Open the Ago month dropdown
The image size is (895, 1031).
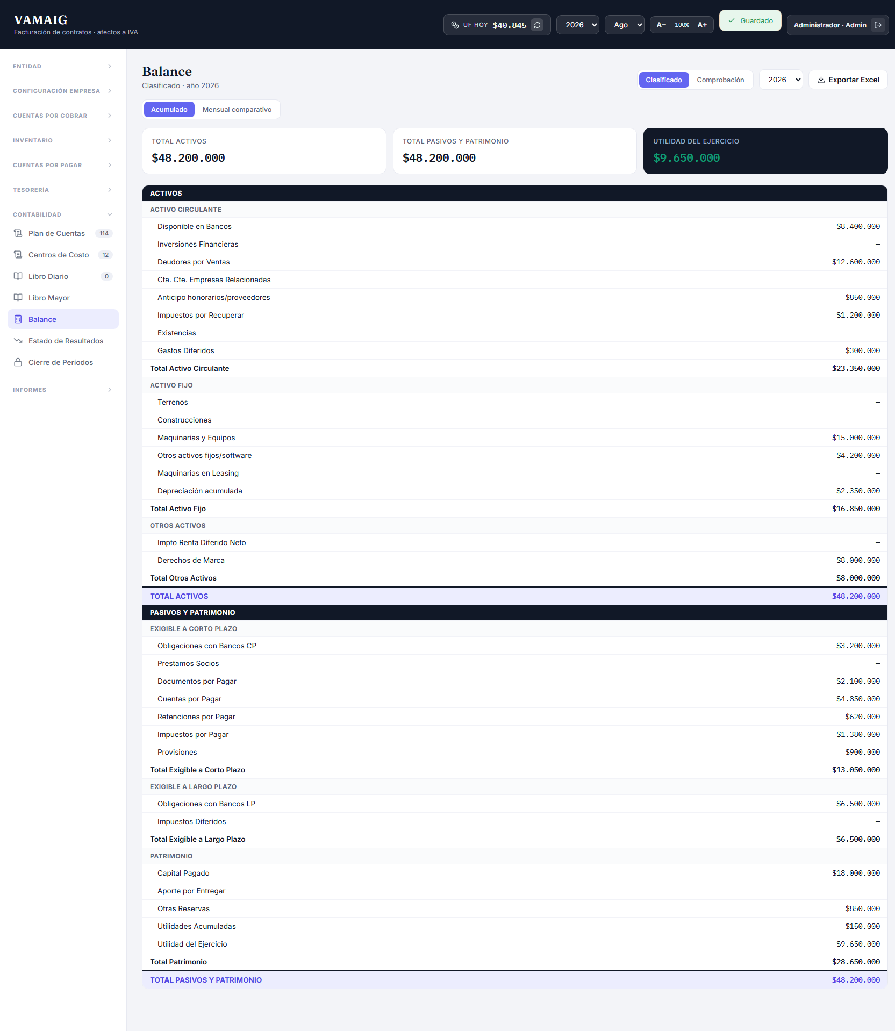(625, 25)
